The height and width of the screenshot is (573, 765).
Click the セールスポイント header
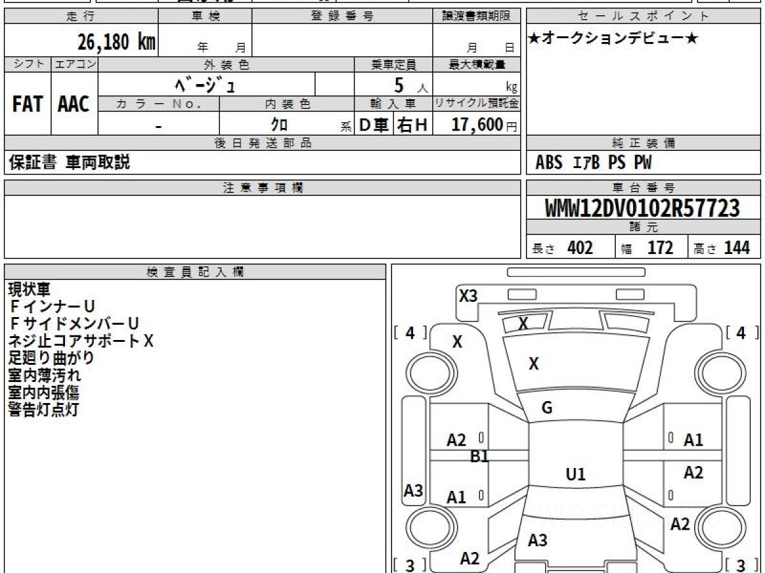click(643, 17)
